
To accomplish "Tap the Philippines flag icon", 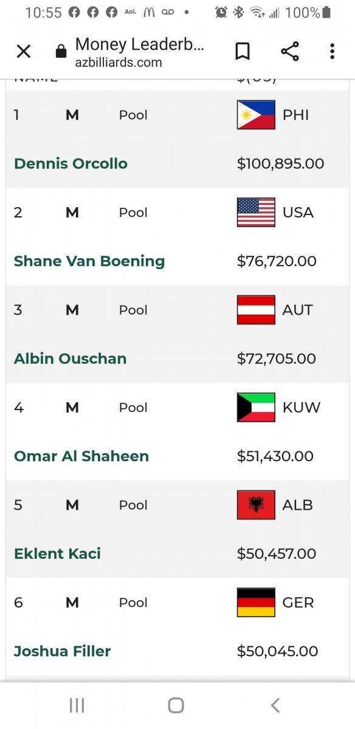I will tap(256, 115).
